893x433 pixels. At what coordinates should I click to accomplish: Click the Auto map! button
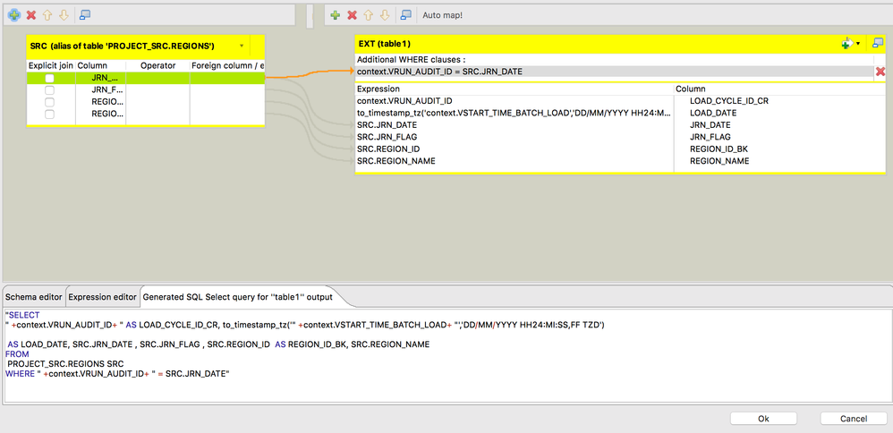[443, 15]
